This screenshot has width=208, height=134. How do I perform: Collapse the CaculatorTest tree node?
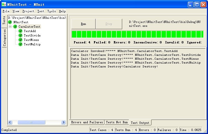coord(10,27)
